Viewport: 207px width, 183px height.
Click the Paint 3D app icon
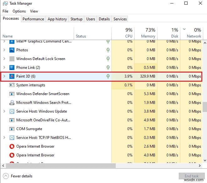(x=12, y=76)
